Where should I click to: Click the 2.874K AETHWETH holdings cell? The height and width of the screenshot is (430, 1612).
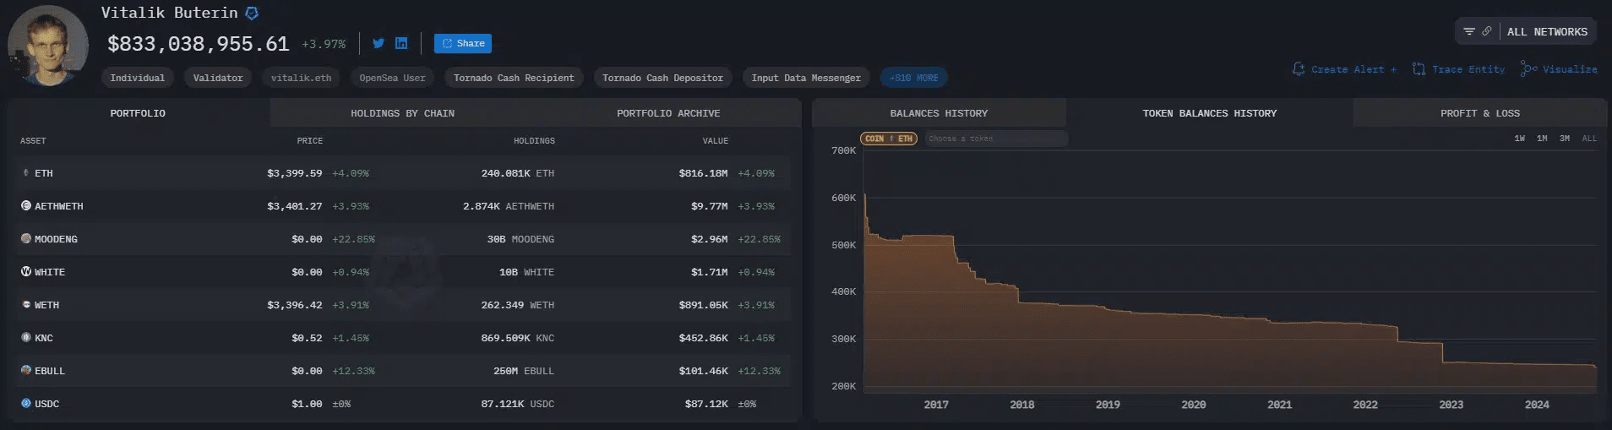509,206
